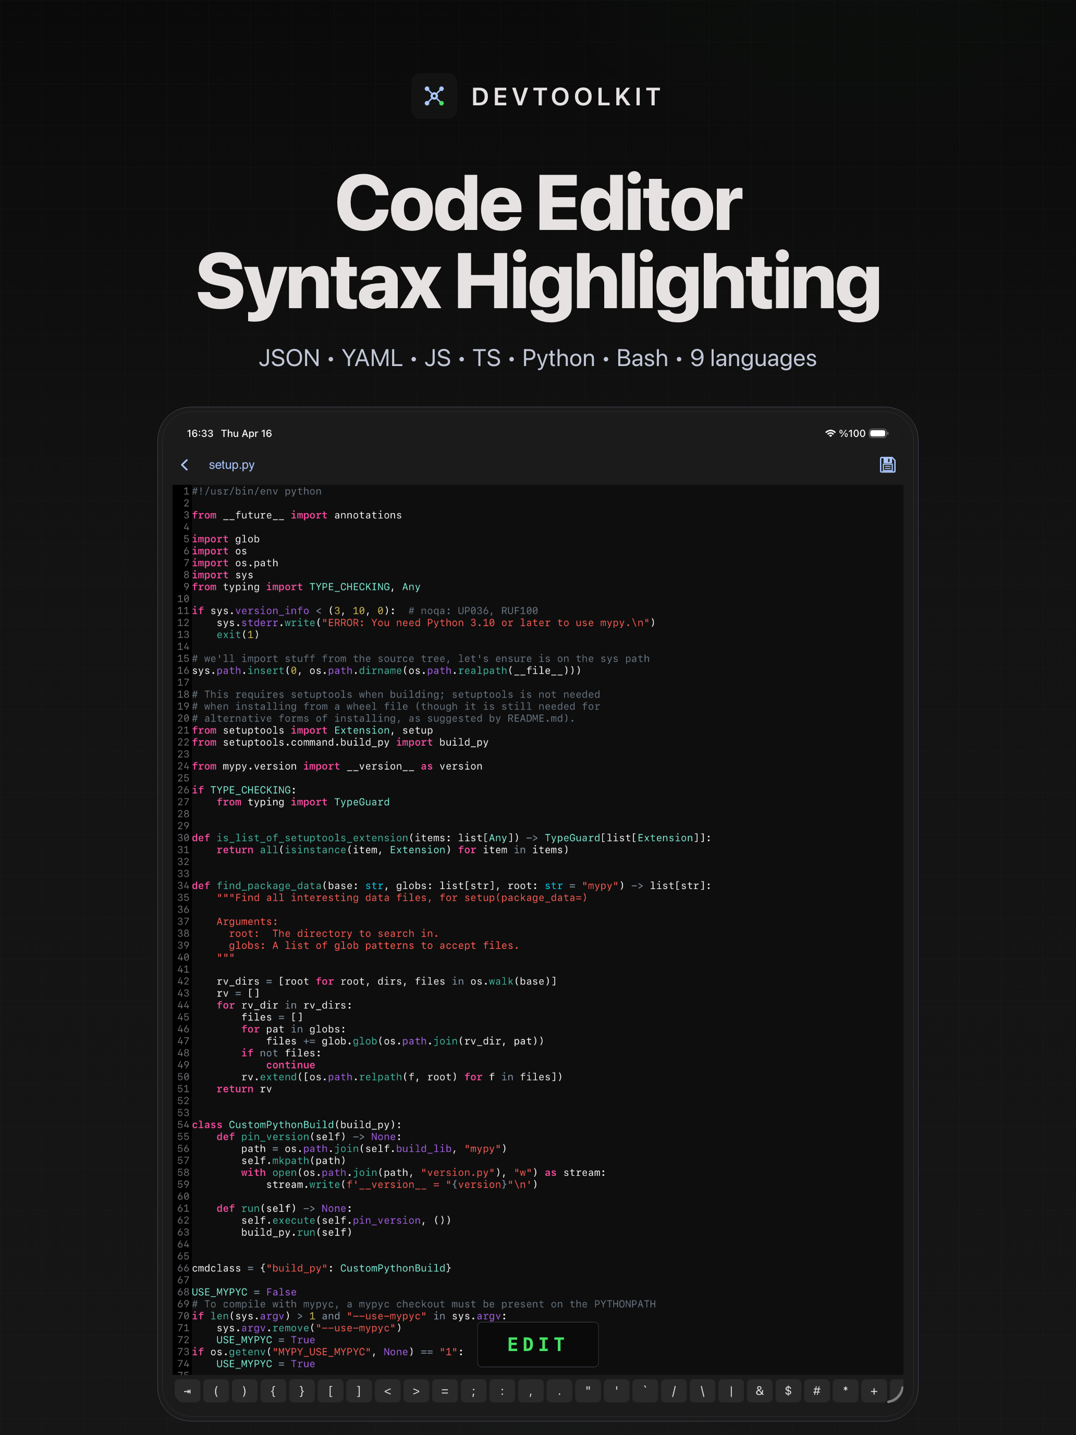Screen dimensions: 1076x1435
Task: Insert a backslash
Action: (x=702, y=1391)
